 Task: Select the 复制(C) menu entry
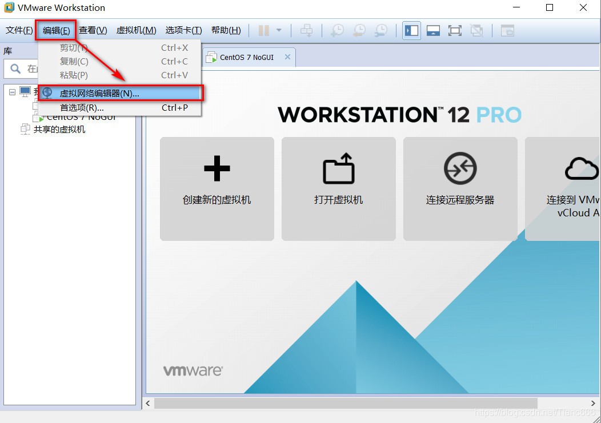[119, 61]
